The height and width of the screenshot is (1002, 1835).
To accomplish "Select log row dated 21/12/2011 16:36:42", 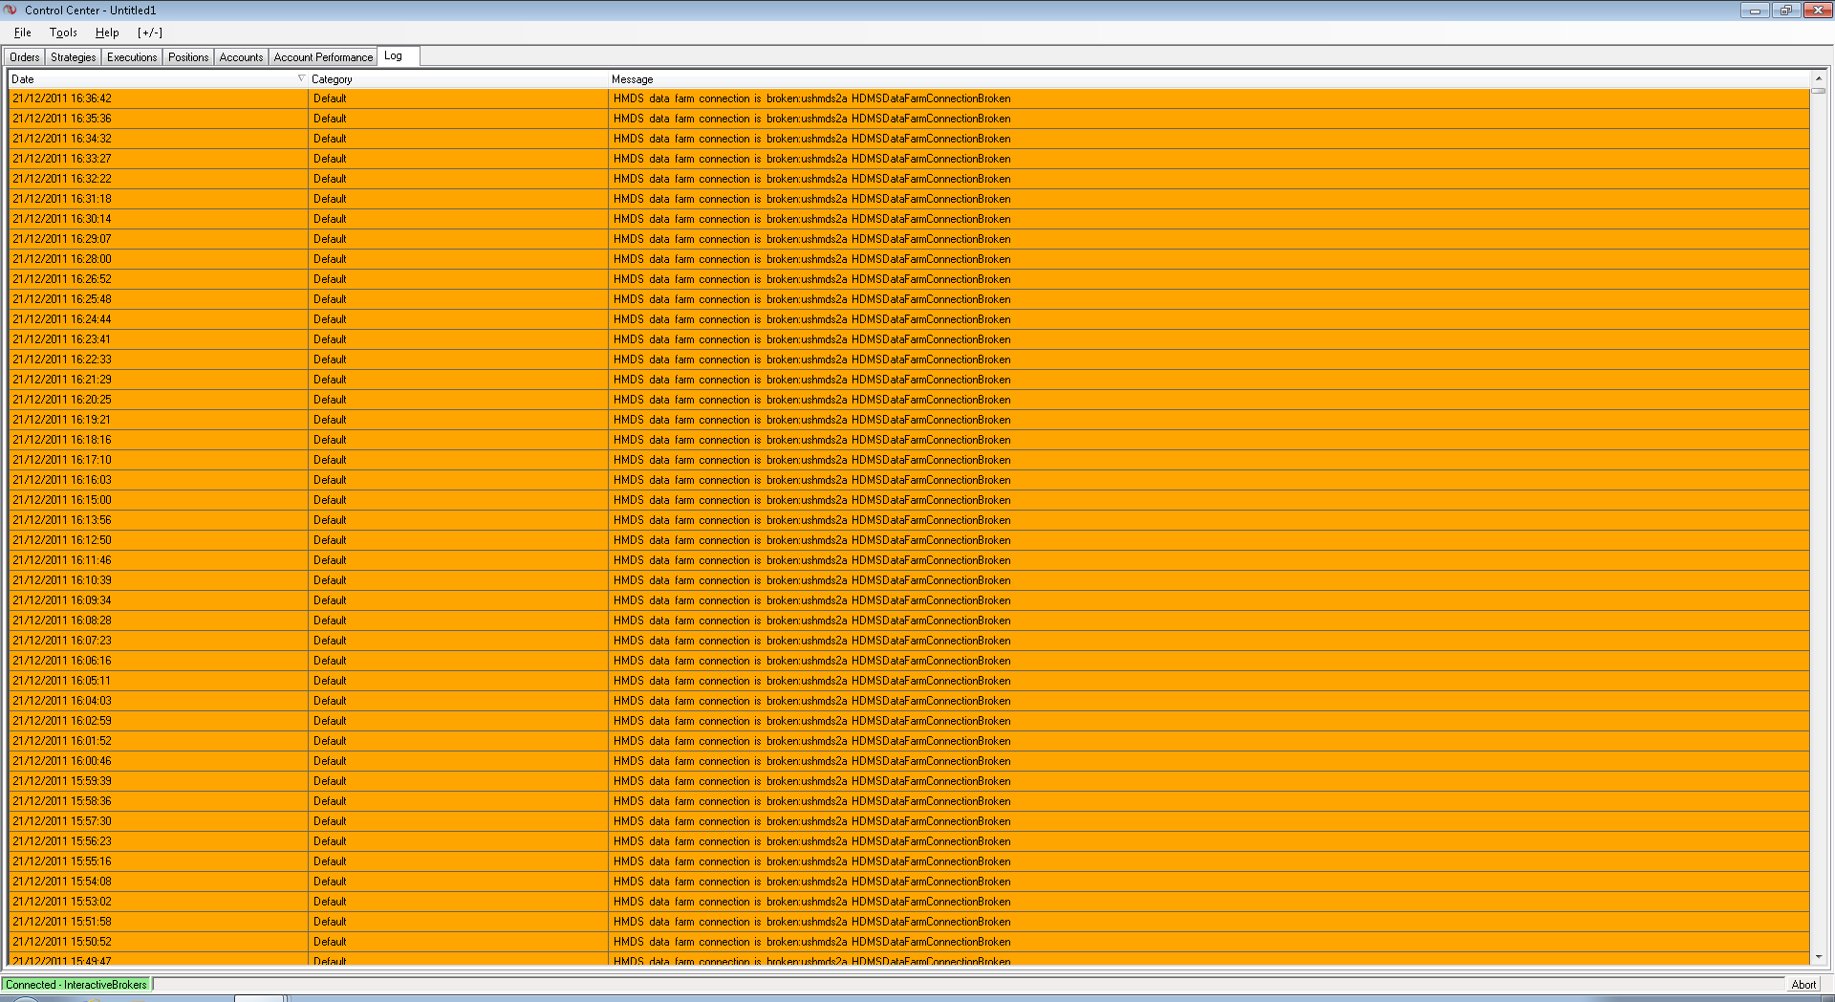I will [909, 98].
